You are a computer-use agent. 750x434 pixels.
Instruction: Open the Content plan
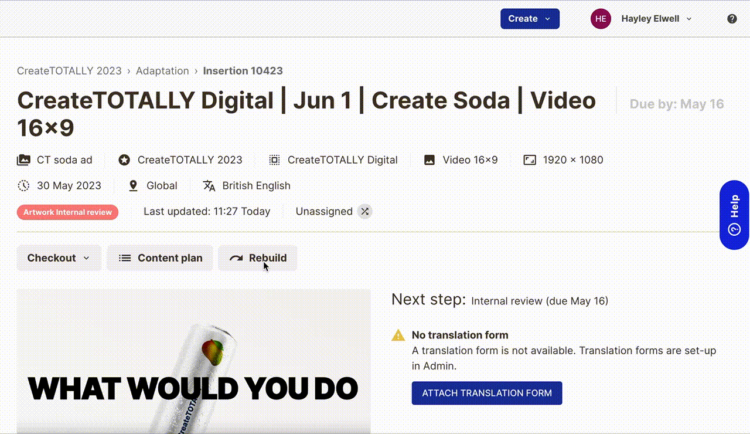coord(160,258)
